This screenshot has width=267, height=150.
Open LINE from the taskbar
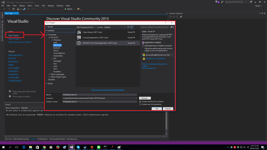99,147
